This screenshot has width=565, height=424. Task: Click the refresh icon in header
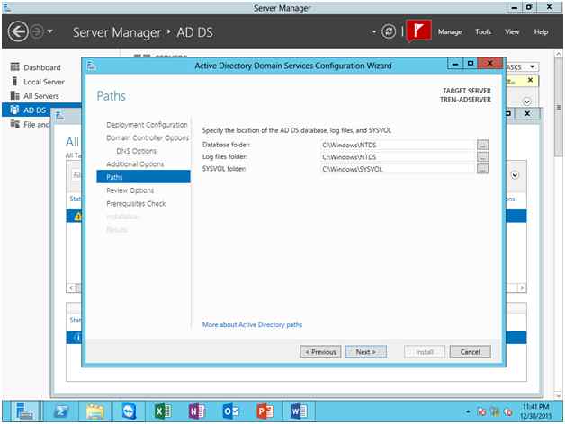(389, 31)
